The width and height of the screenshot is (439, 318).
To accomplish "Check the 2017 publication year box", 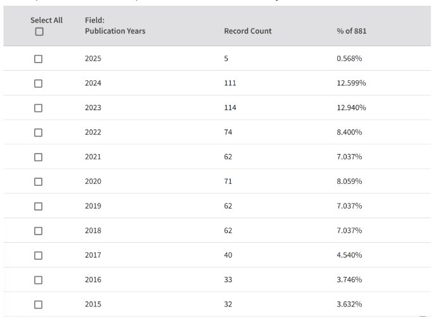I will pyautogui.click(x=39, y=255).
